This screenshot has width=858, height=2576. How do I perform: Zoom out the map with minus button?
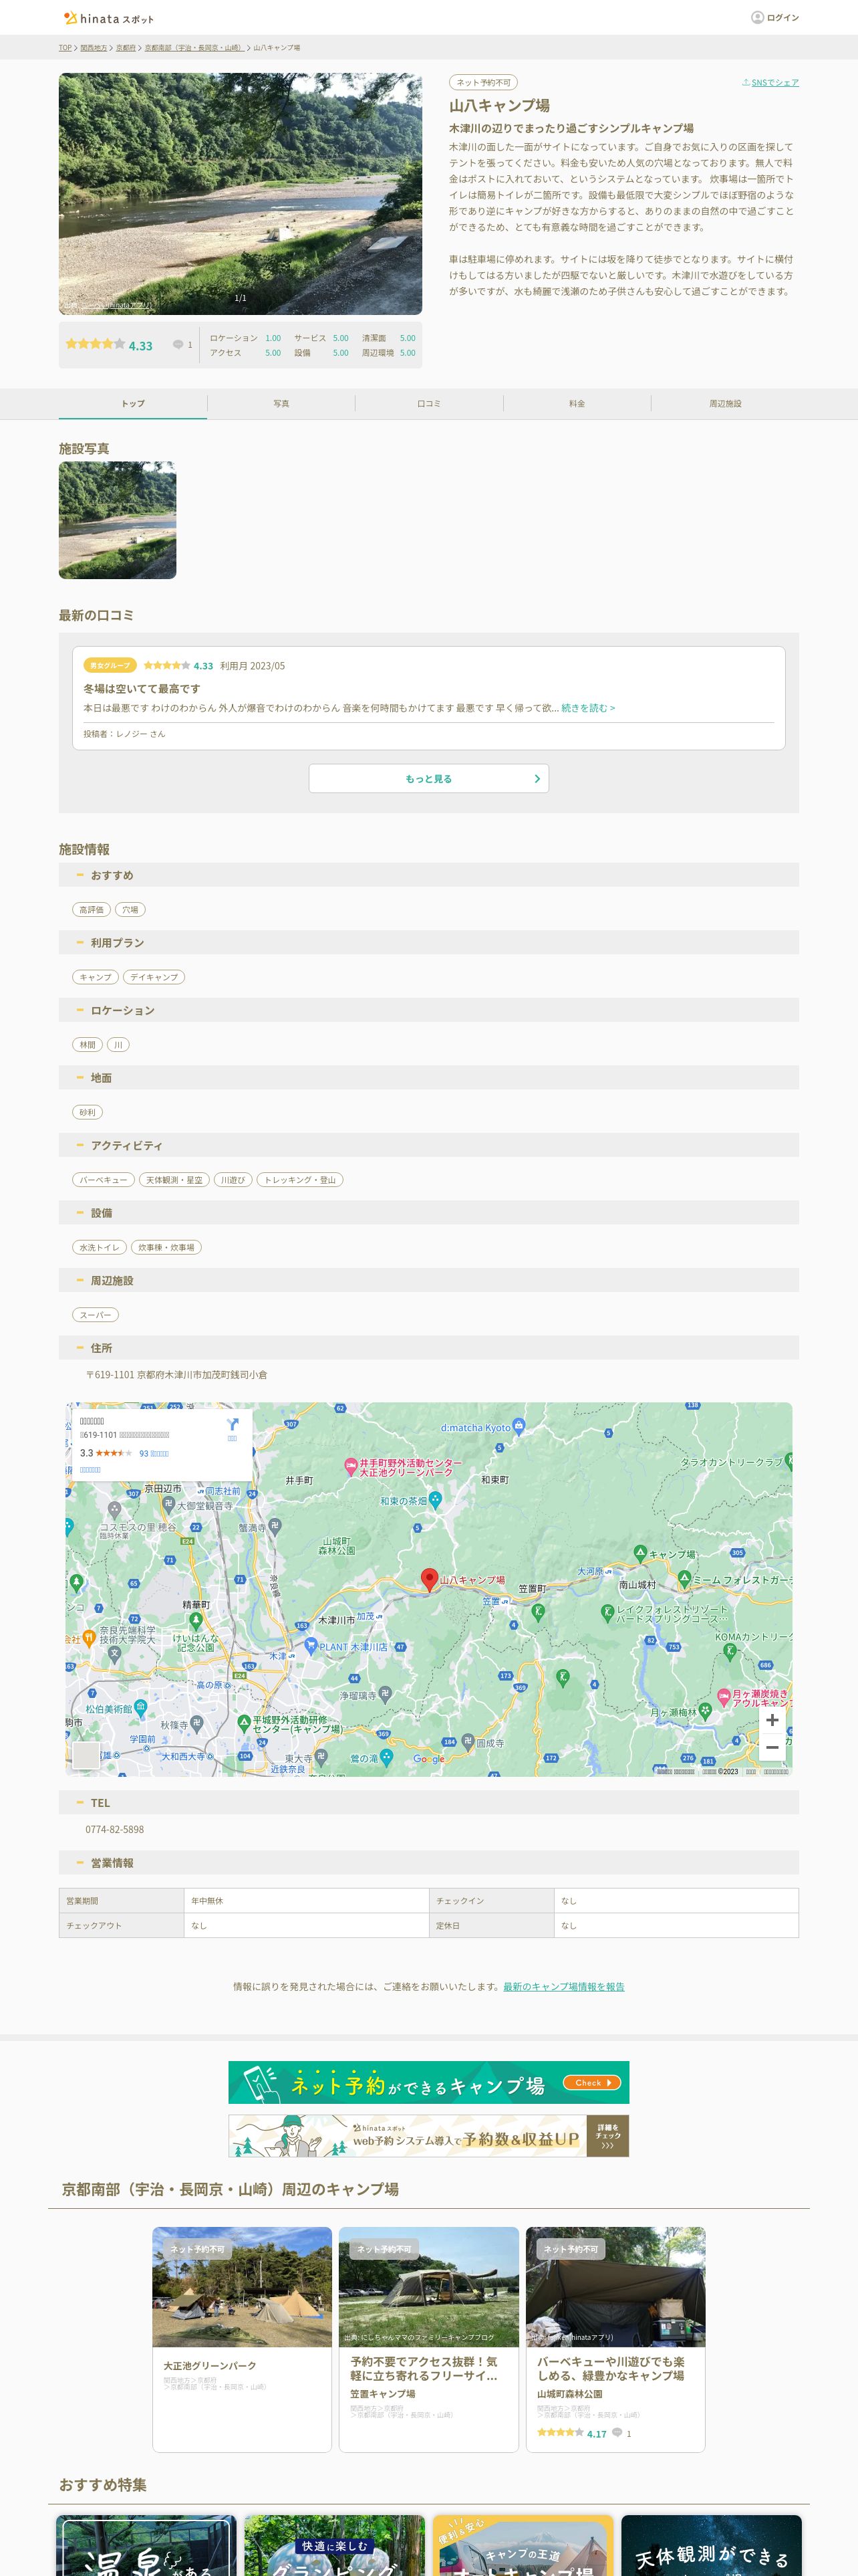(x=771, y=1747)
